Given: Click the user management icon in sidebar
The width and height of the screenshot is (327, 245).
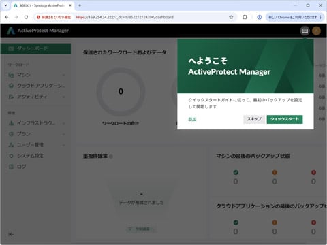Looking at the screenshot, I should coord(11,145).
